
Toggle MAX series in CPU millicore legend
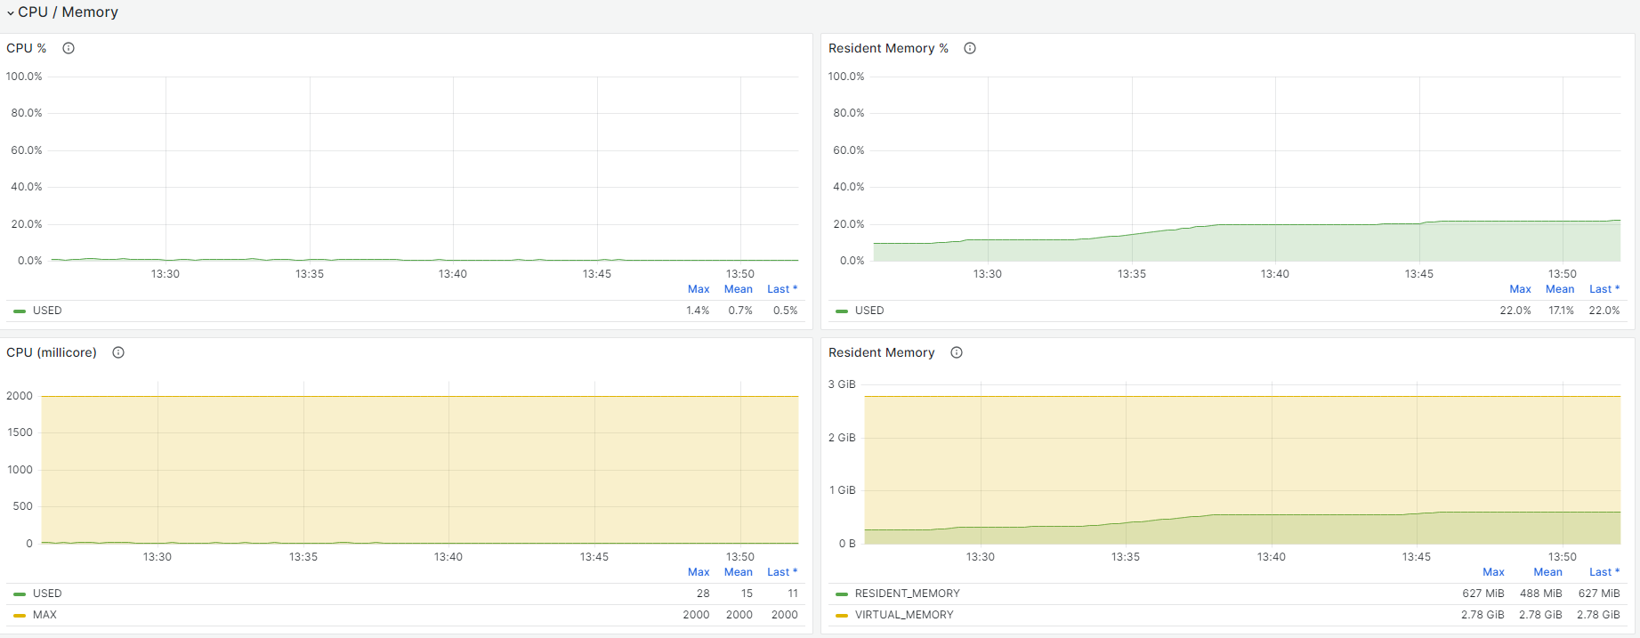pyautogui.click(x=44, y=615)
